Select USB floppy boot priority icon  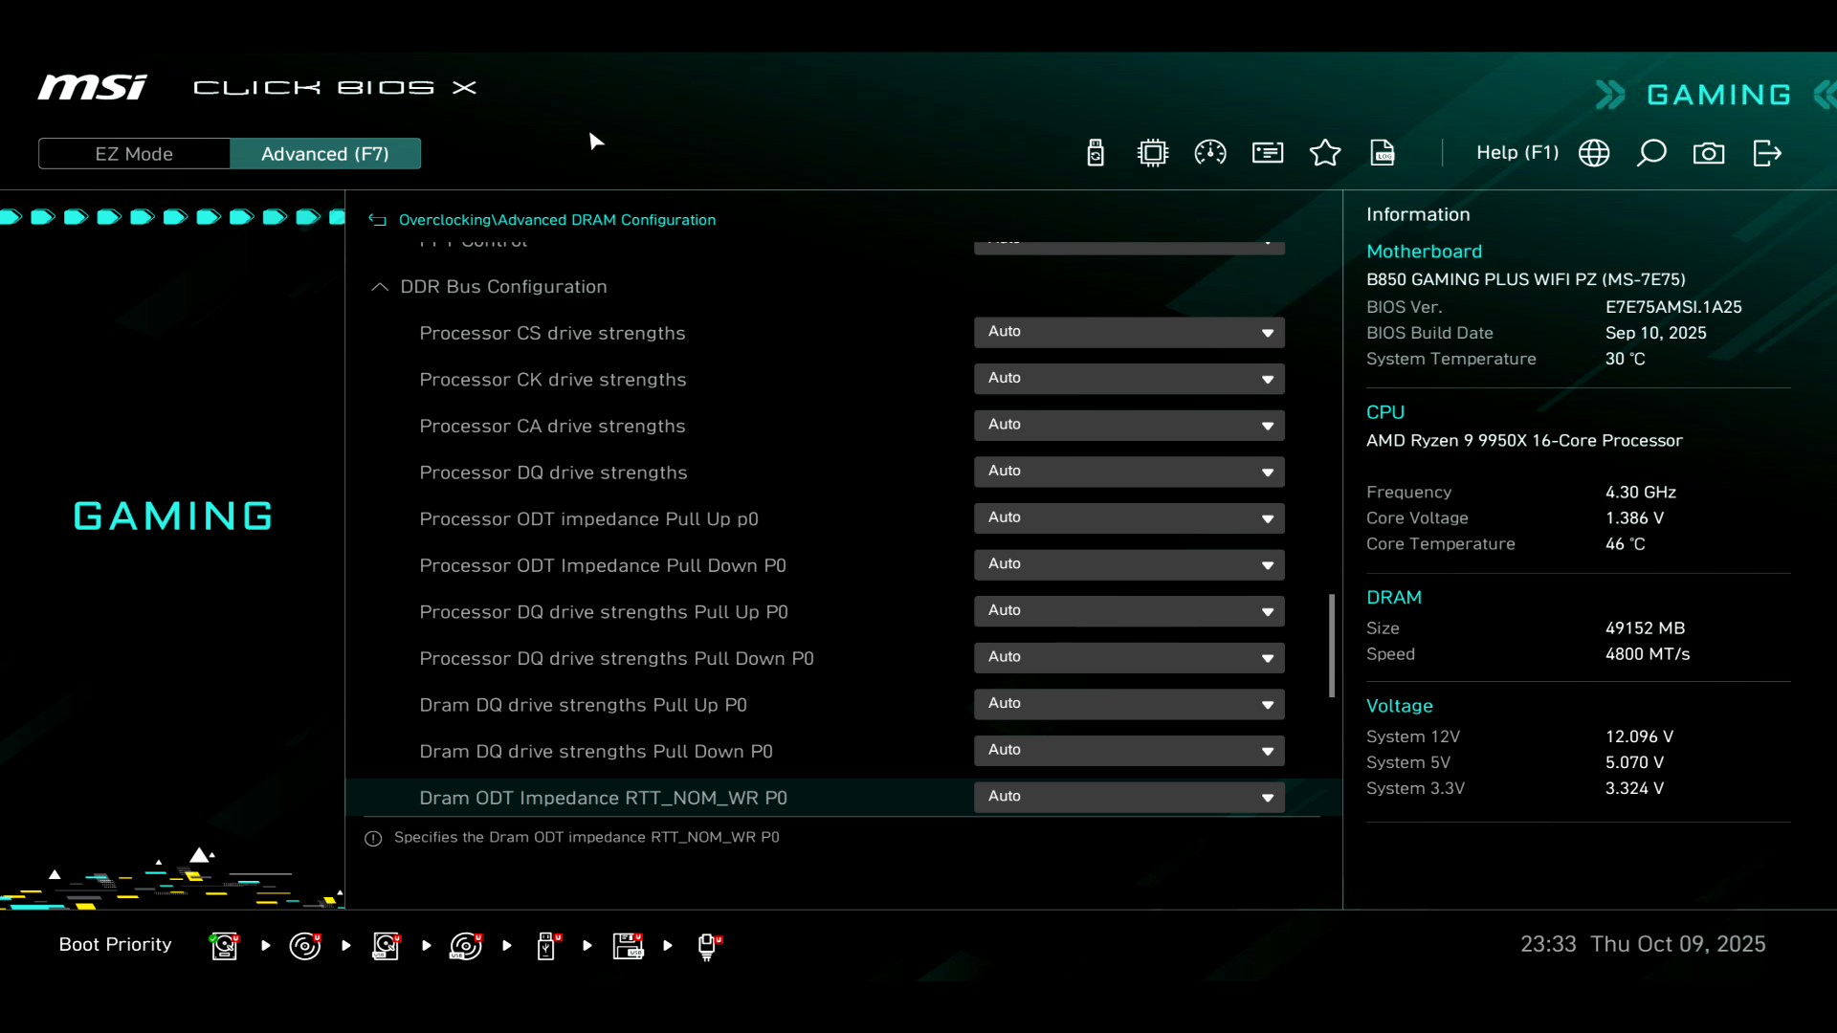[628, 946]
